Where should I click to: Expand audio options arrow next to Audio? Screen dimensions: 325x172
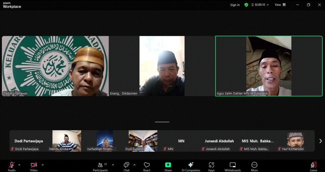(x=19, y=165)
